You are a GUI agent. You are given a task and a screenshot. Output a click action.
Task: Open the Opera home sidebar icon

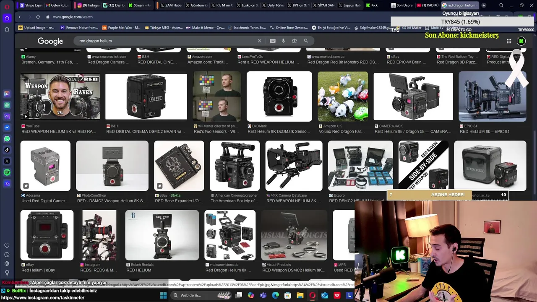(7, 18)
